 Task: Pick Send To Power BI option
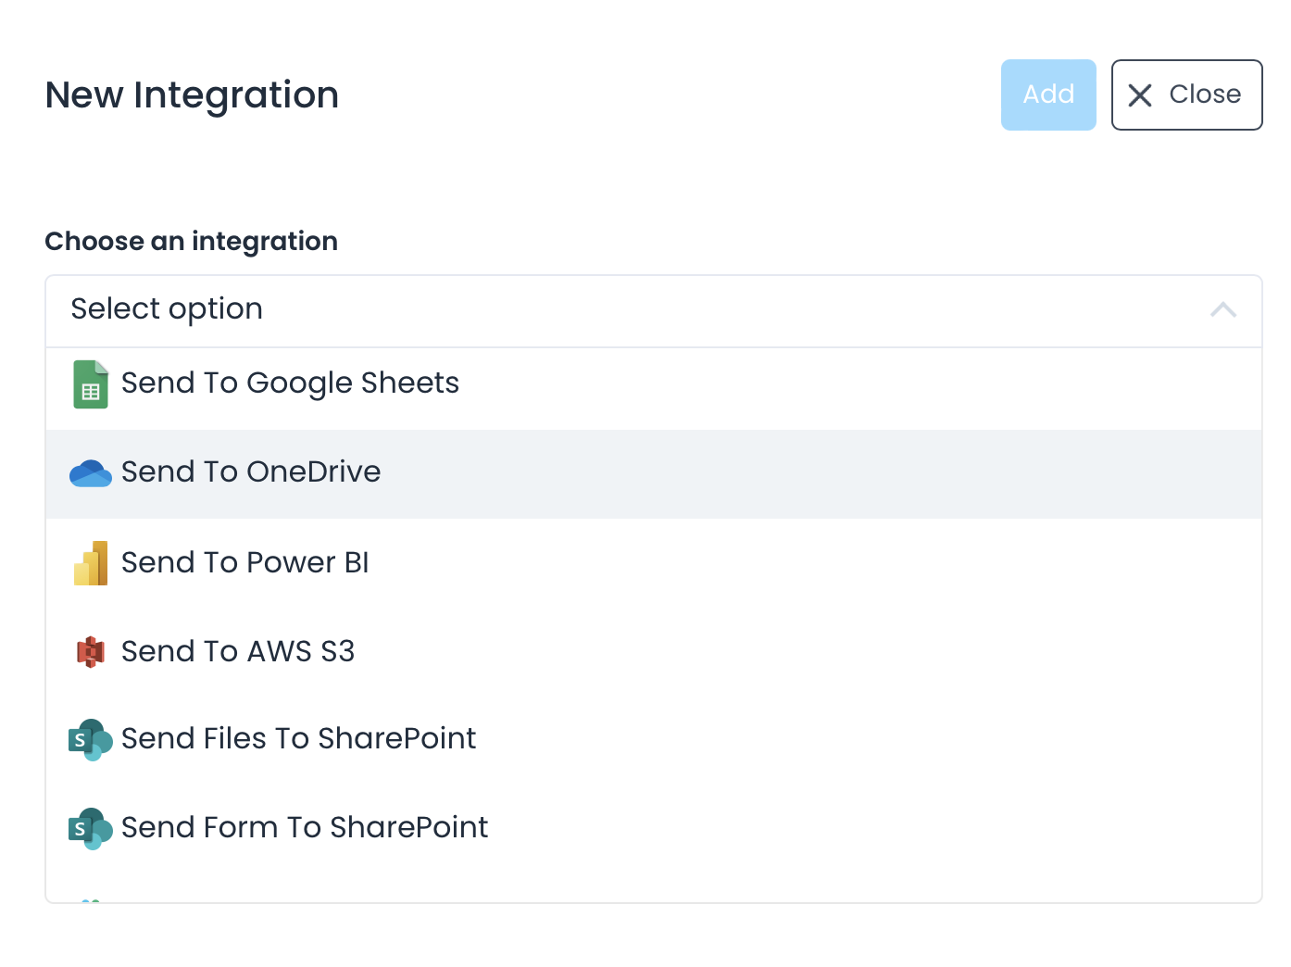pyautogui.click(x=245, y=563)
